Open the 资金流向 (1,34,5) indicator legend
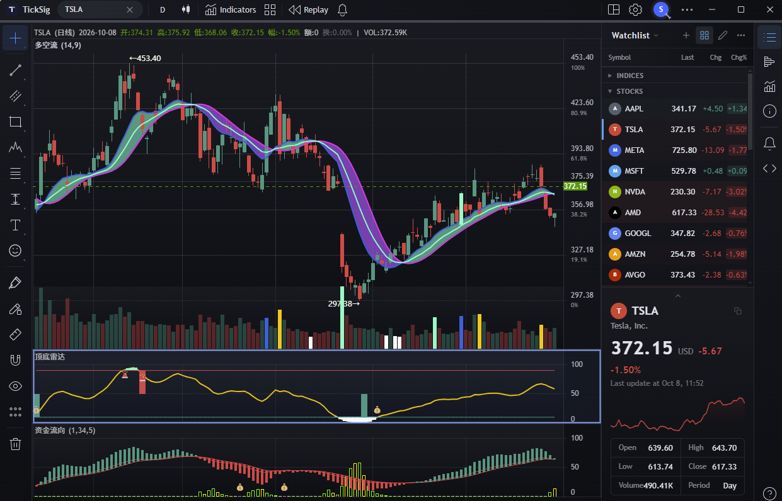 (65, 431)
